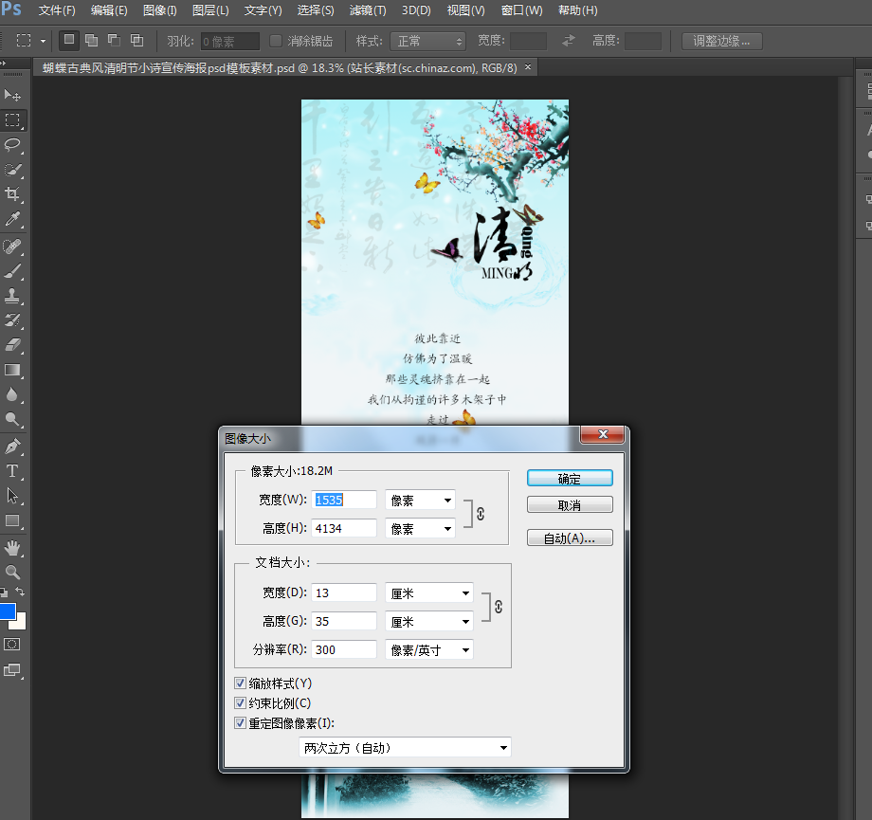872x820 pixels.
Task: Open the 编辑(E) menu
Action: pos(109,10)
